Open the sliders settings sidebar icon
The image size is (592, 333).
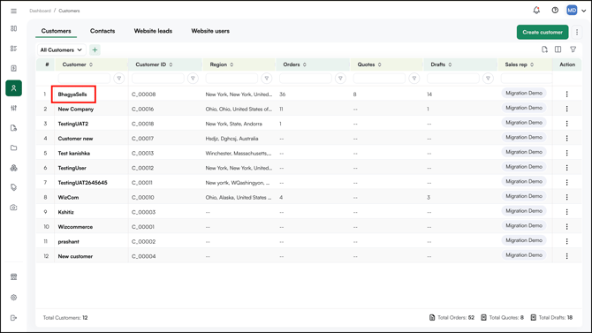point(13,109)
